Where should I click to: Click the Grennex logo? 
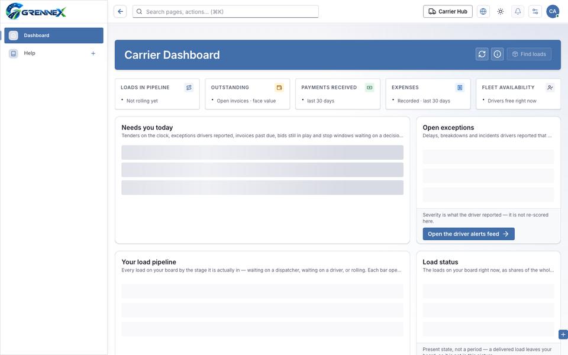(x=36, y=11)
